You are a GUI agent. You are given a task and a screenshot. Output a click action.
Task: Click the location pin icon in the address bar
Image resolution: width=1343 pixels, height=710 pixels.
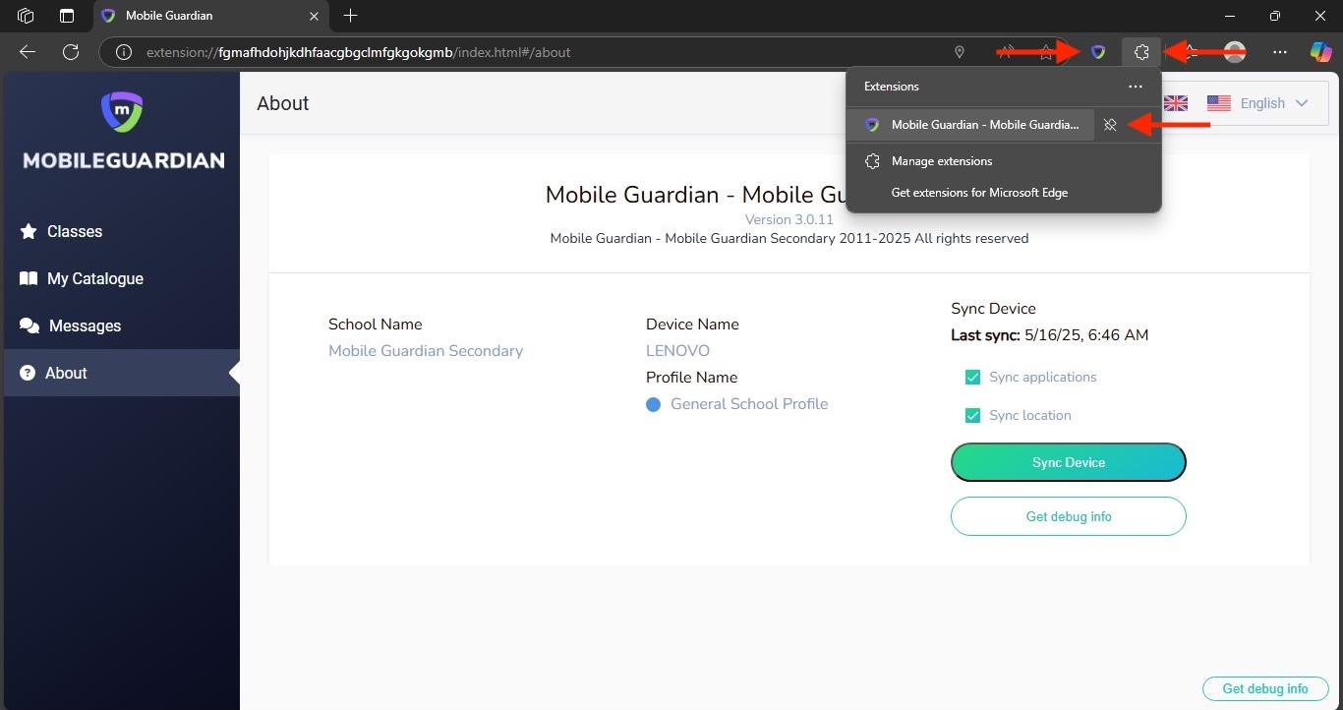tap(960, 52)
